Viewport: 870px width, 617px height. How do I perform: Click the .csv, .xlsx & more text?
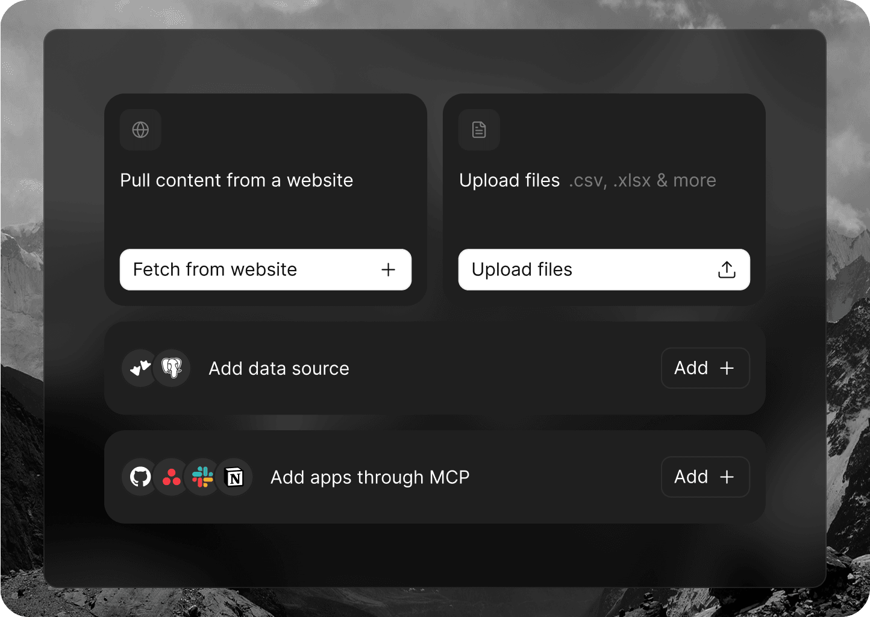pos(642,180)
